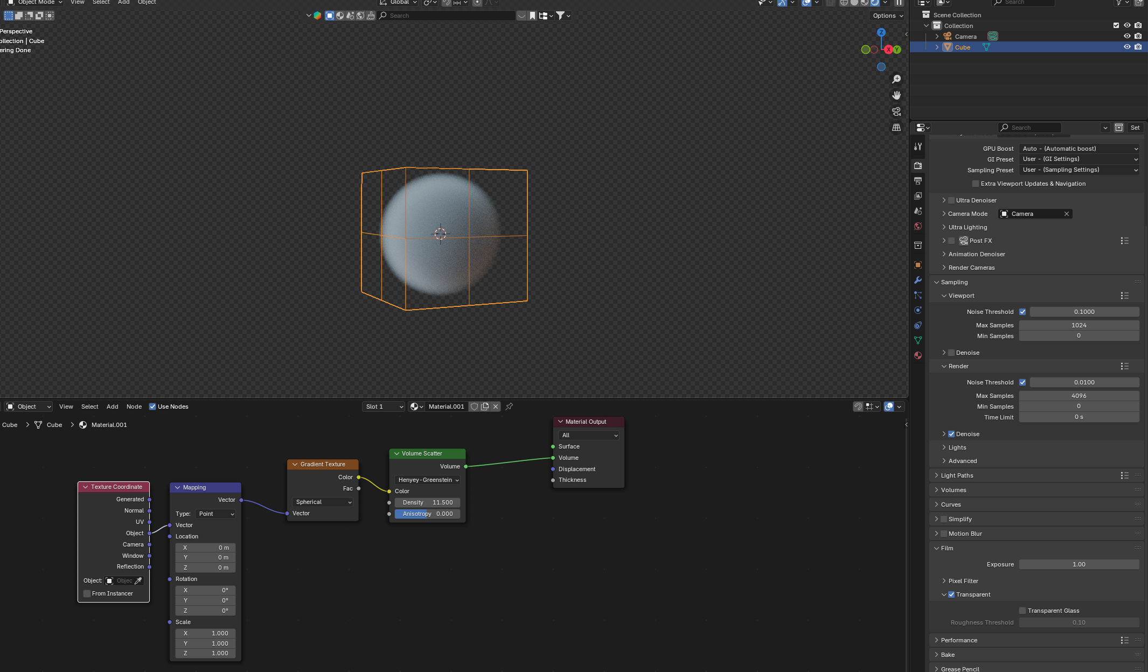Open the View Layer properties tab
The width and height of the screenshot is (1148, 672).
918,196
